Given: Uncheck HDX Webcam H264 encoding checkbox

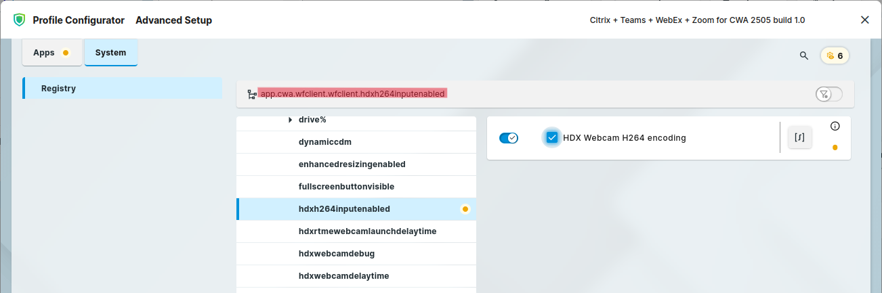Looking at the screenshot, I should 552,138.
